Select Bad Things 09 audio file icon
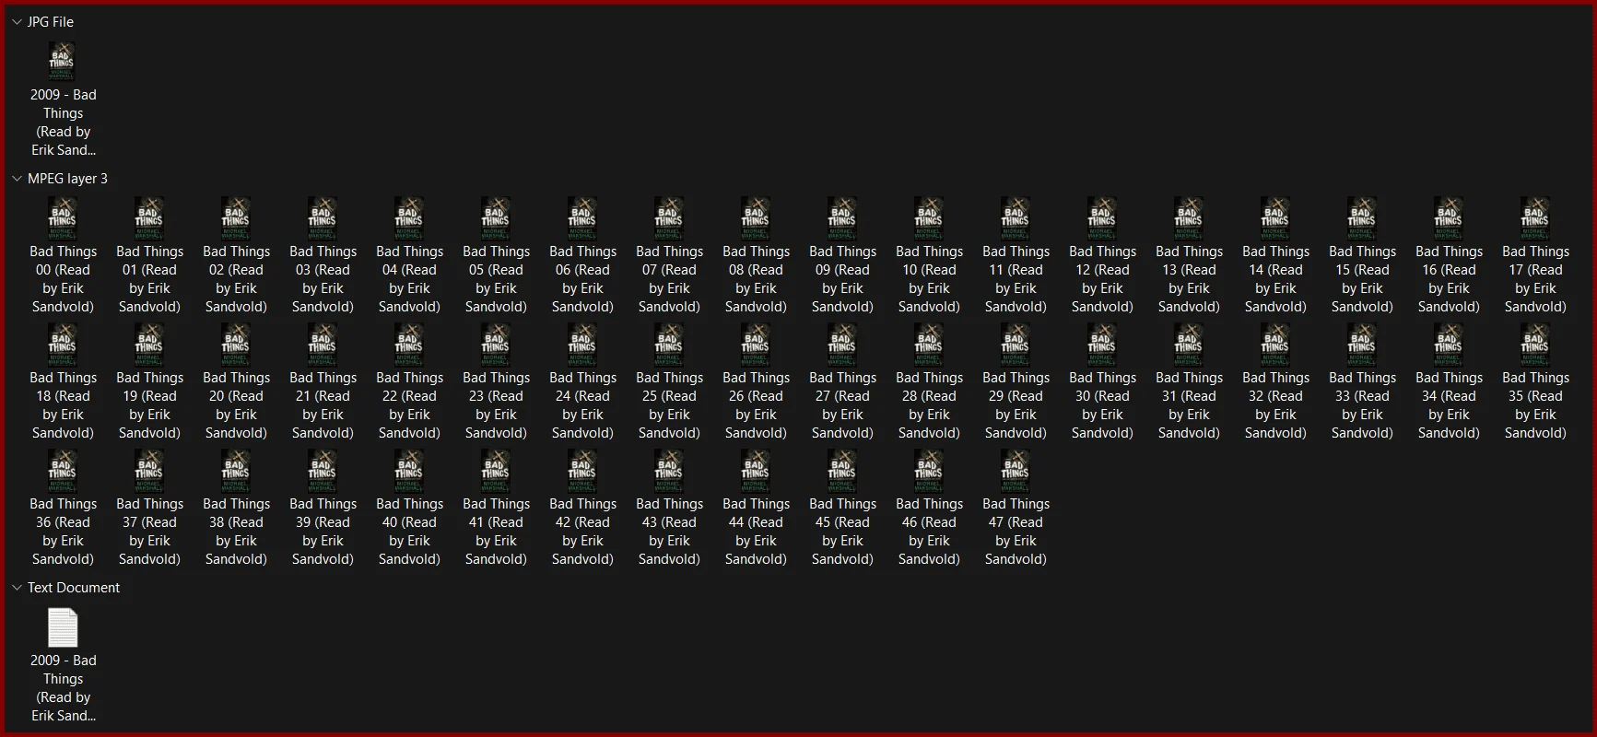1597x737 pixels. point(842,218)
